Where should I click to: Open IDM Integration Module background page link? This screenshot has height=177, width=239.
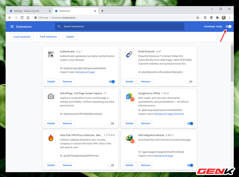(164, 156)
